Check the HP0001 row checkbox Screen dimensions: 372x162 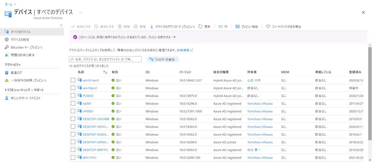point(73,111)
